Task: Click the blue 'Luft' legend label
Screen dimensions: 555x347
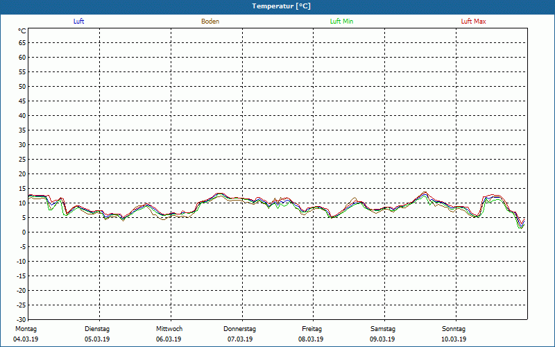Action: tap(78, 22)
